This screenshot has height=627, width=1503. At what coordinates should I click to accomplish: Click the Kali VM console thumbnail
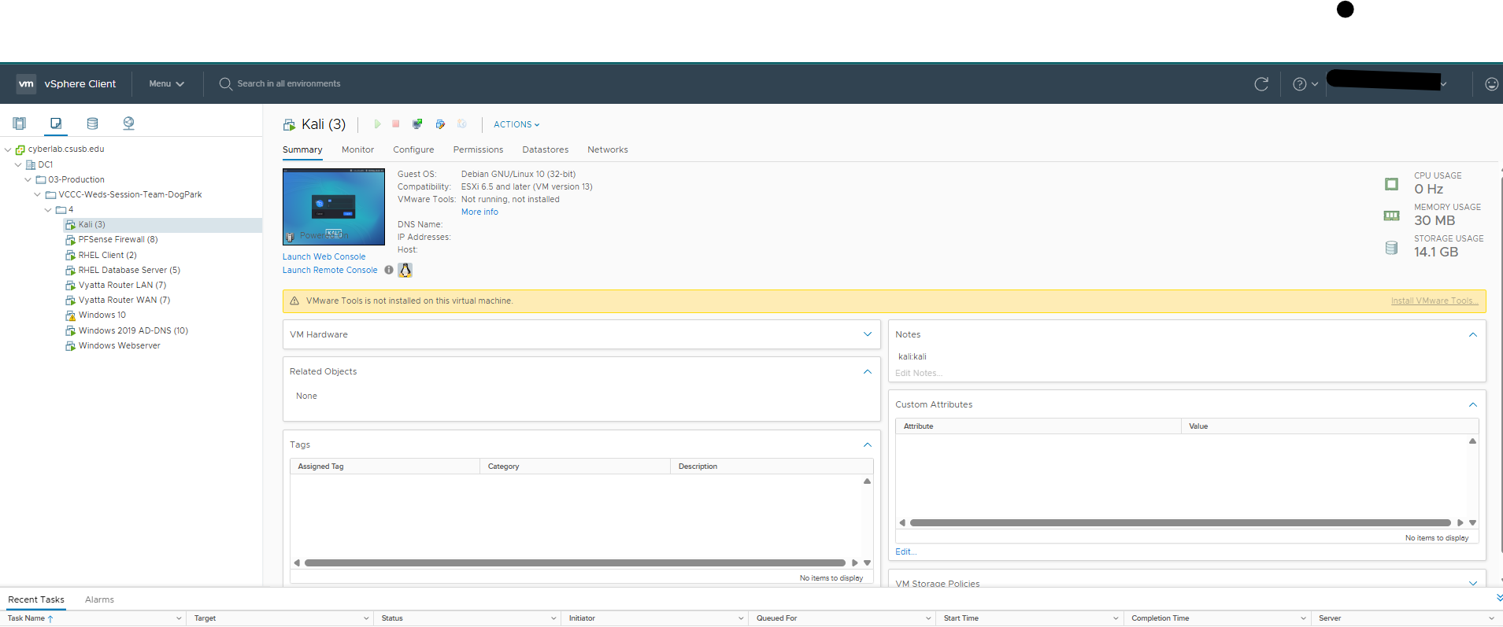pos(334,206)
